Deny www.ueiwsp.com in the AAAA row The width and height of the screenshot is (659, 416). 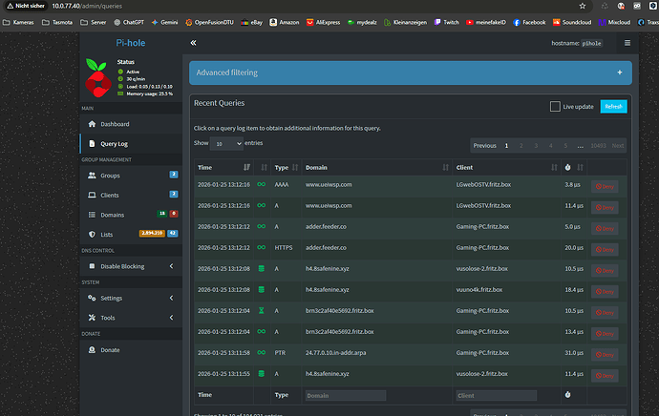[605, 186]
